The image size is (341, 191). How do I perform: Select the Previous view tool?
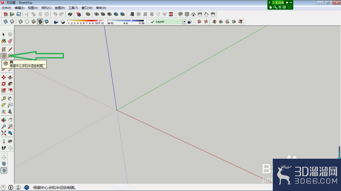pyautogui.click(x=10, y=133)
